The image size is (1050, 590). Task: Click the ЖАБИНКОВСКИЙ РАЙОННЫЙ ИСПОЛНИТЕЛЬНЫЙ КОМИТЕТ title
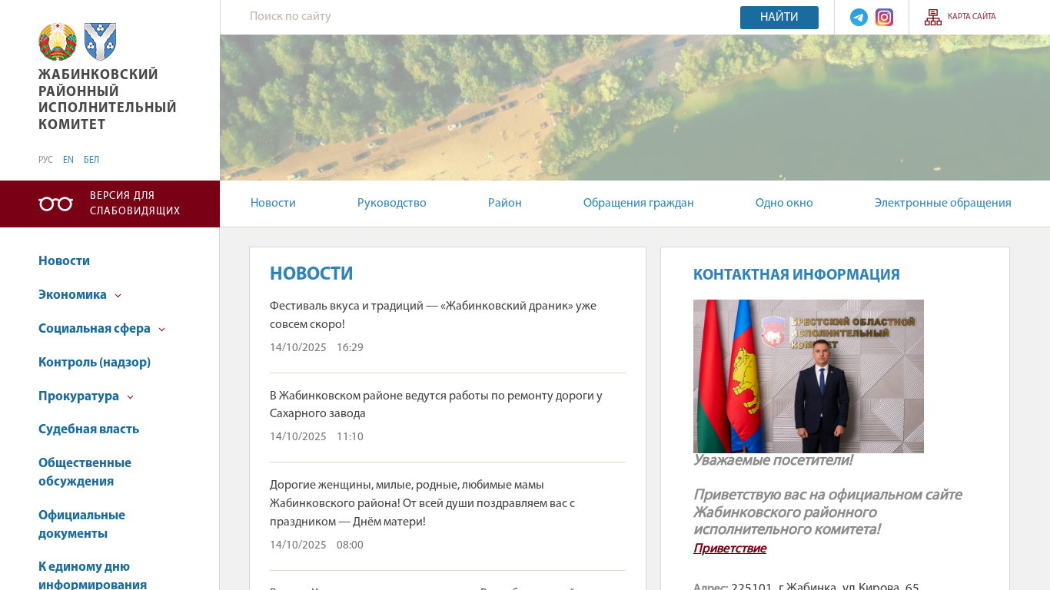[108, 100]
